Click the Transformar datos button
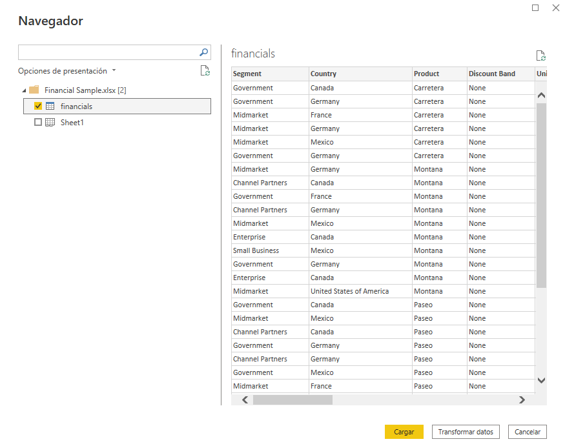Image resolution: width=565 pixels, height=446 pixels. click(466, 432)
